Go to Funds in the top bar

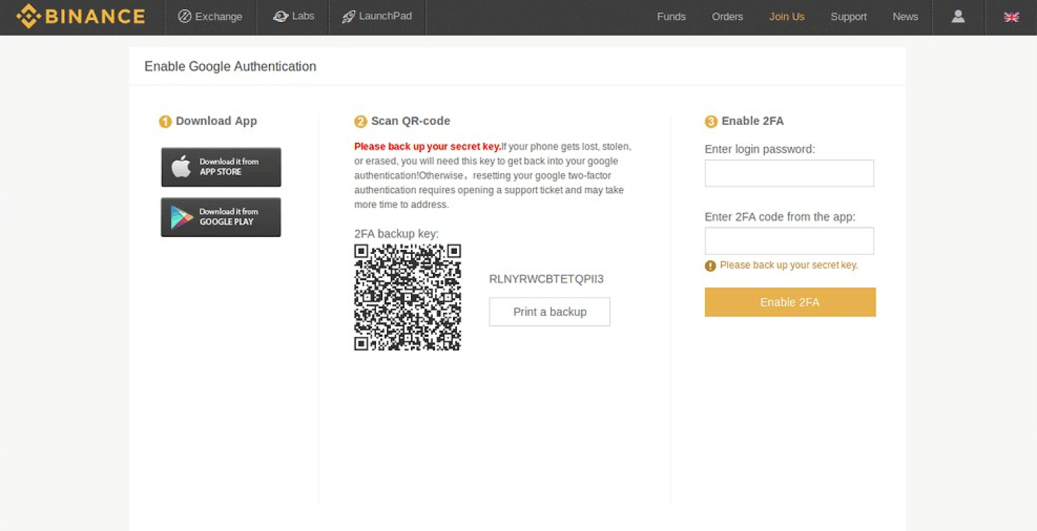(671, 17)
